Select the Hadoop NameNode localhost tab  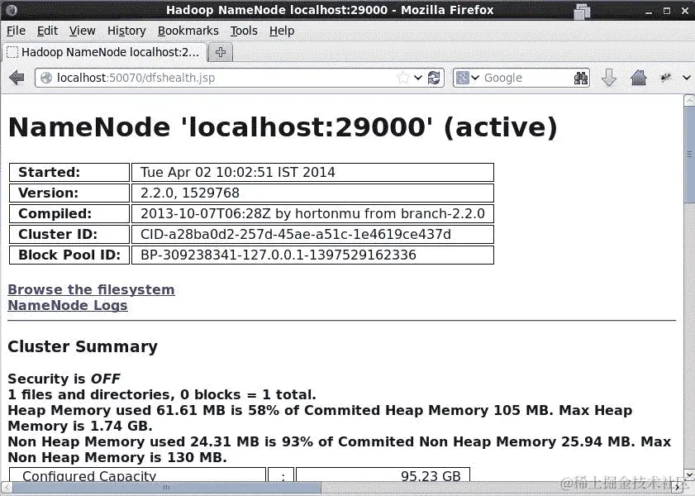tap(105, 52)
